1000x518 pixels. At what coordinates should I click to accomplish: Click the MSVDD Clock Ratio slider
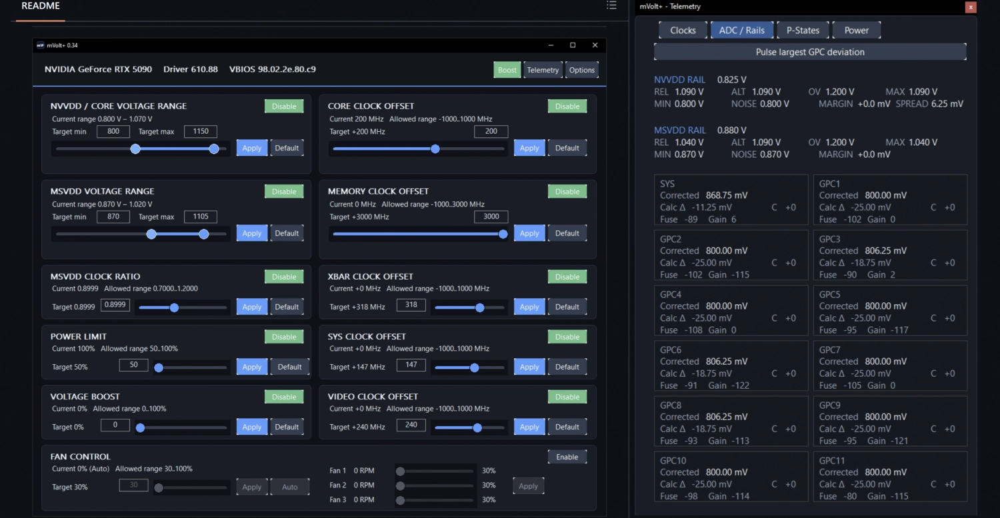(182, 308)
